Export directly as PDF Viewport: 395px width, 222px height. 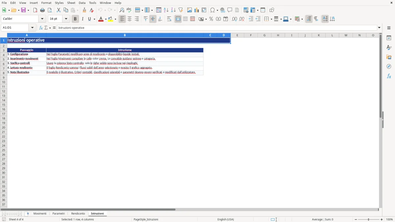pos(35,10)
